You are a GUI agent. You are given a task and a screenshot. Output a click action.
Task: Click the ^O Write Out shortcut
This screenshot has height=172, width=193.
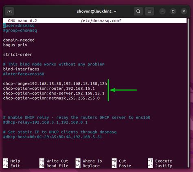pyautogui.click(x=54, y=161)
